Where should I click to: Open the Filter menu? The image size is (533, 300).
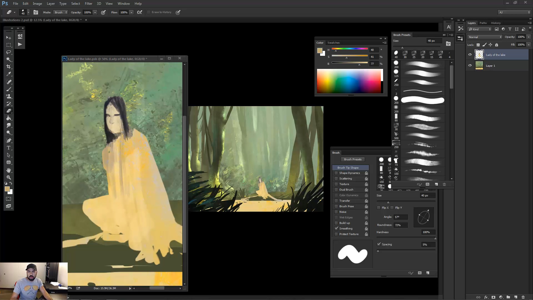[x=89, y=4]
